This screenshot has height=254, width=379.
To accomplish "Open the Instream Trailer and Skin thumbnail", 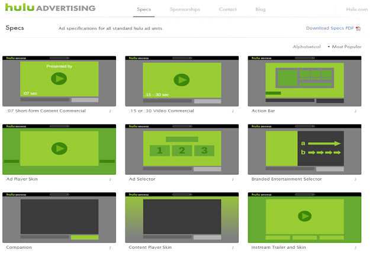I will (x=304, y=218).
